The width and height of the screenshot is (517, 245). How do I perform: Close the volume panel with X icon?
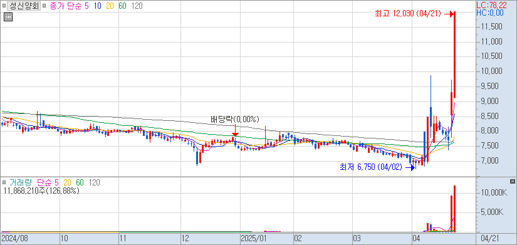(513, 181)
